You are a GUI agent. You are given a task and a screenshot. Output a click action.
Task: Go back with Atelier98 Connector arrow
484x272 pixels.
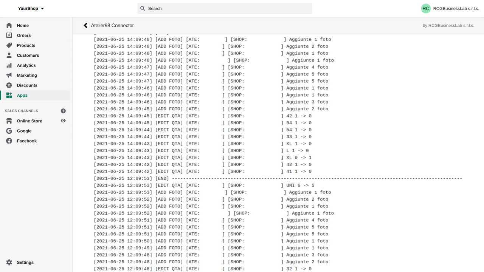(x=85, y=25)
